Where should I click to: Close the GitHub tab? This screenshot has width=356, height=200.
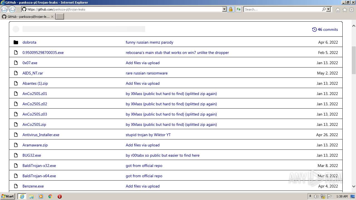52,17
